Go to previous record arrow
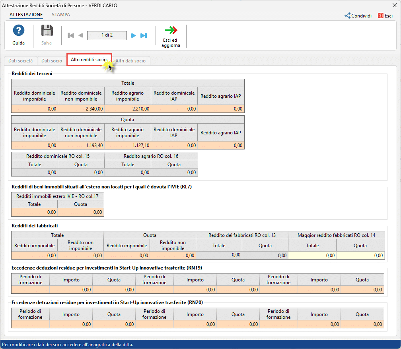The width and height of the screenshot is (401, 349). 80,36
